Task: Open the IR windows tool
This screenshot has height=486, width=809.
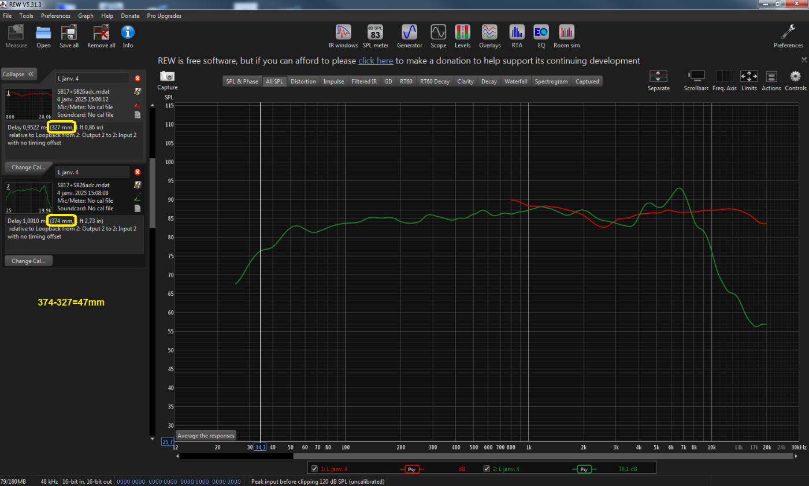Action: tap(343, 36)
